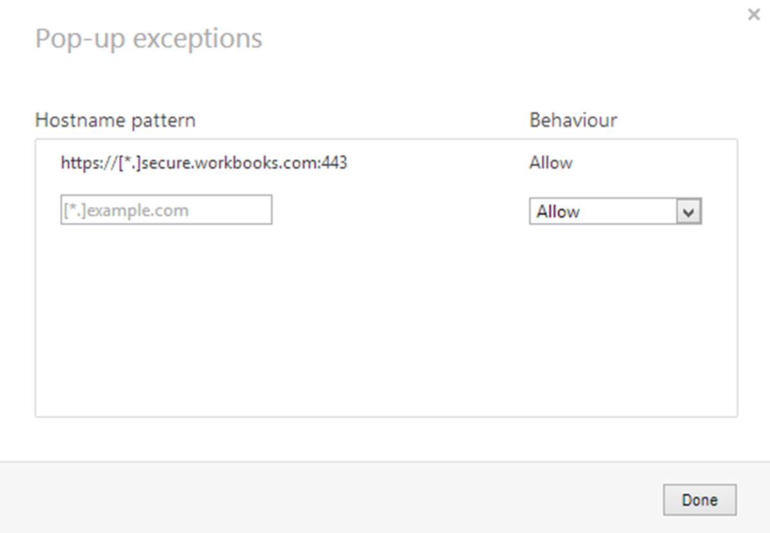The height and width of the screenshot is (533, 770).
Task: Select the secure.workbooks.com exception entry
Action: (204, 163)
